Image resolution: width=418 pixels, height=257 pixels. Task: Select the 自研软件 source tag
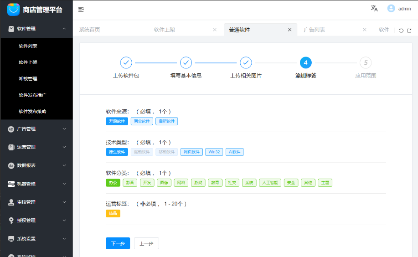[x=167, y=121]
